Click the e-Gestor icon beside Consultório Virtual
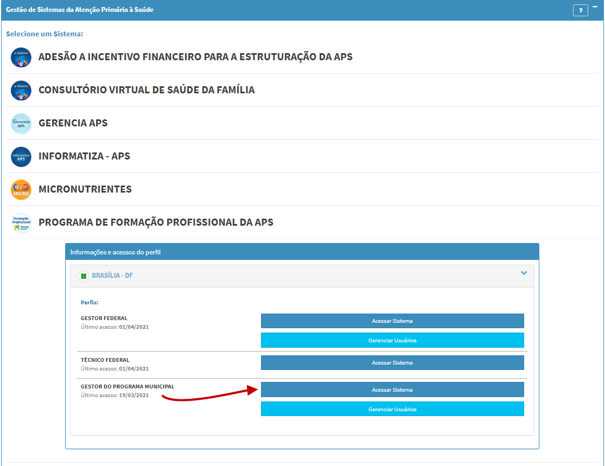Image resolution: width=605 pixels, height=466 pixels. pos(21,90)
